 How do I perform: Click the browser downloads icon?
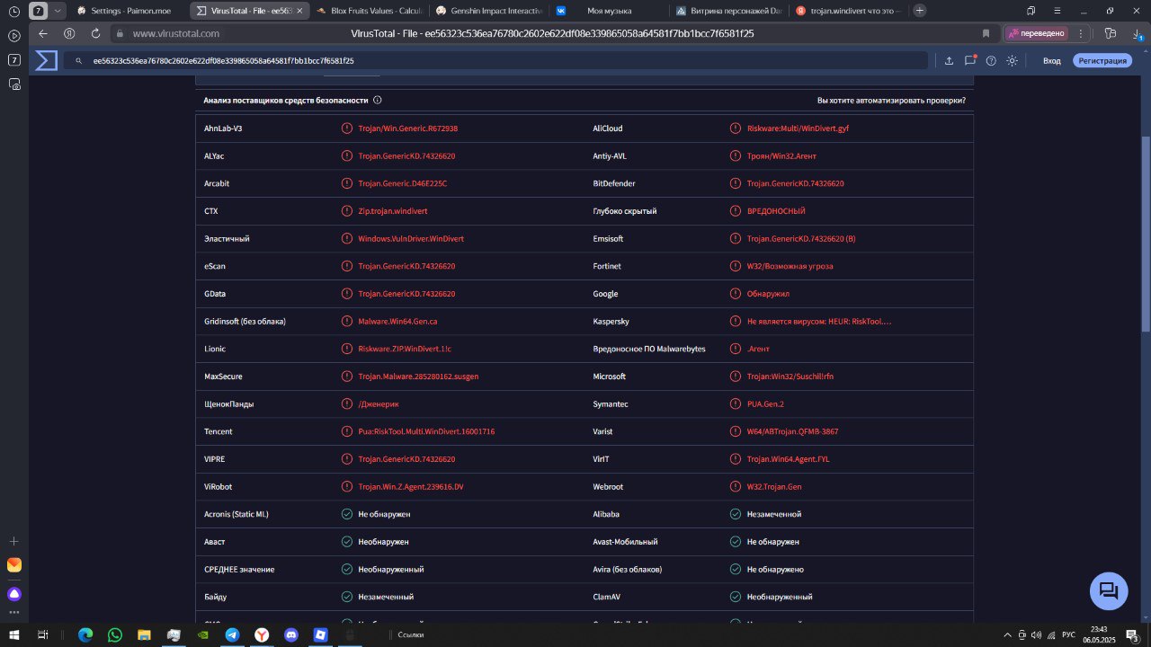point(1138,33)
